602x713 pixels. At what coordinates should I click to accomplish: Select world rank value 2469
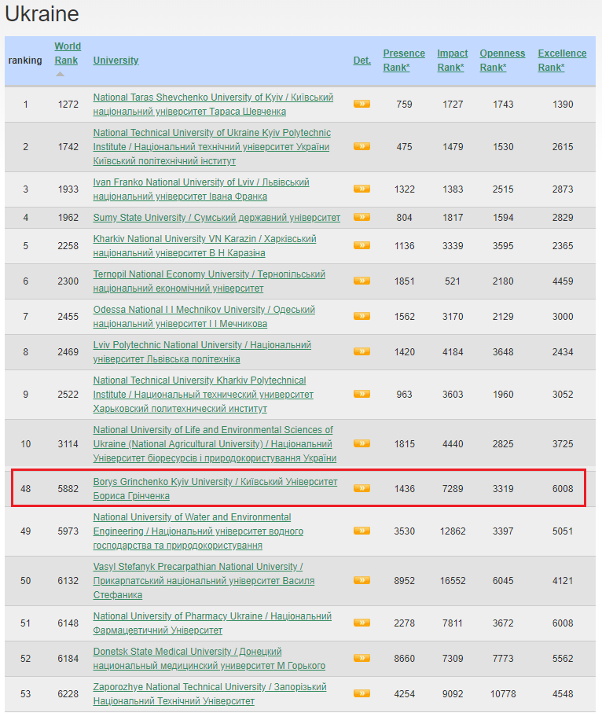click(x=68, y=352)
